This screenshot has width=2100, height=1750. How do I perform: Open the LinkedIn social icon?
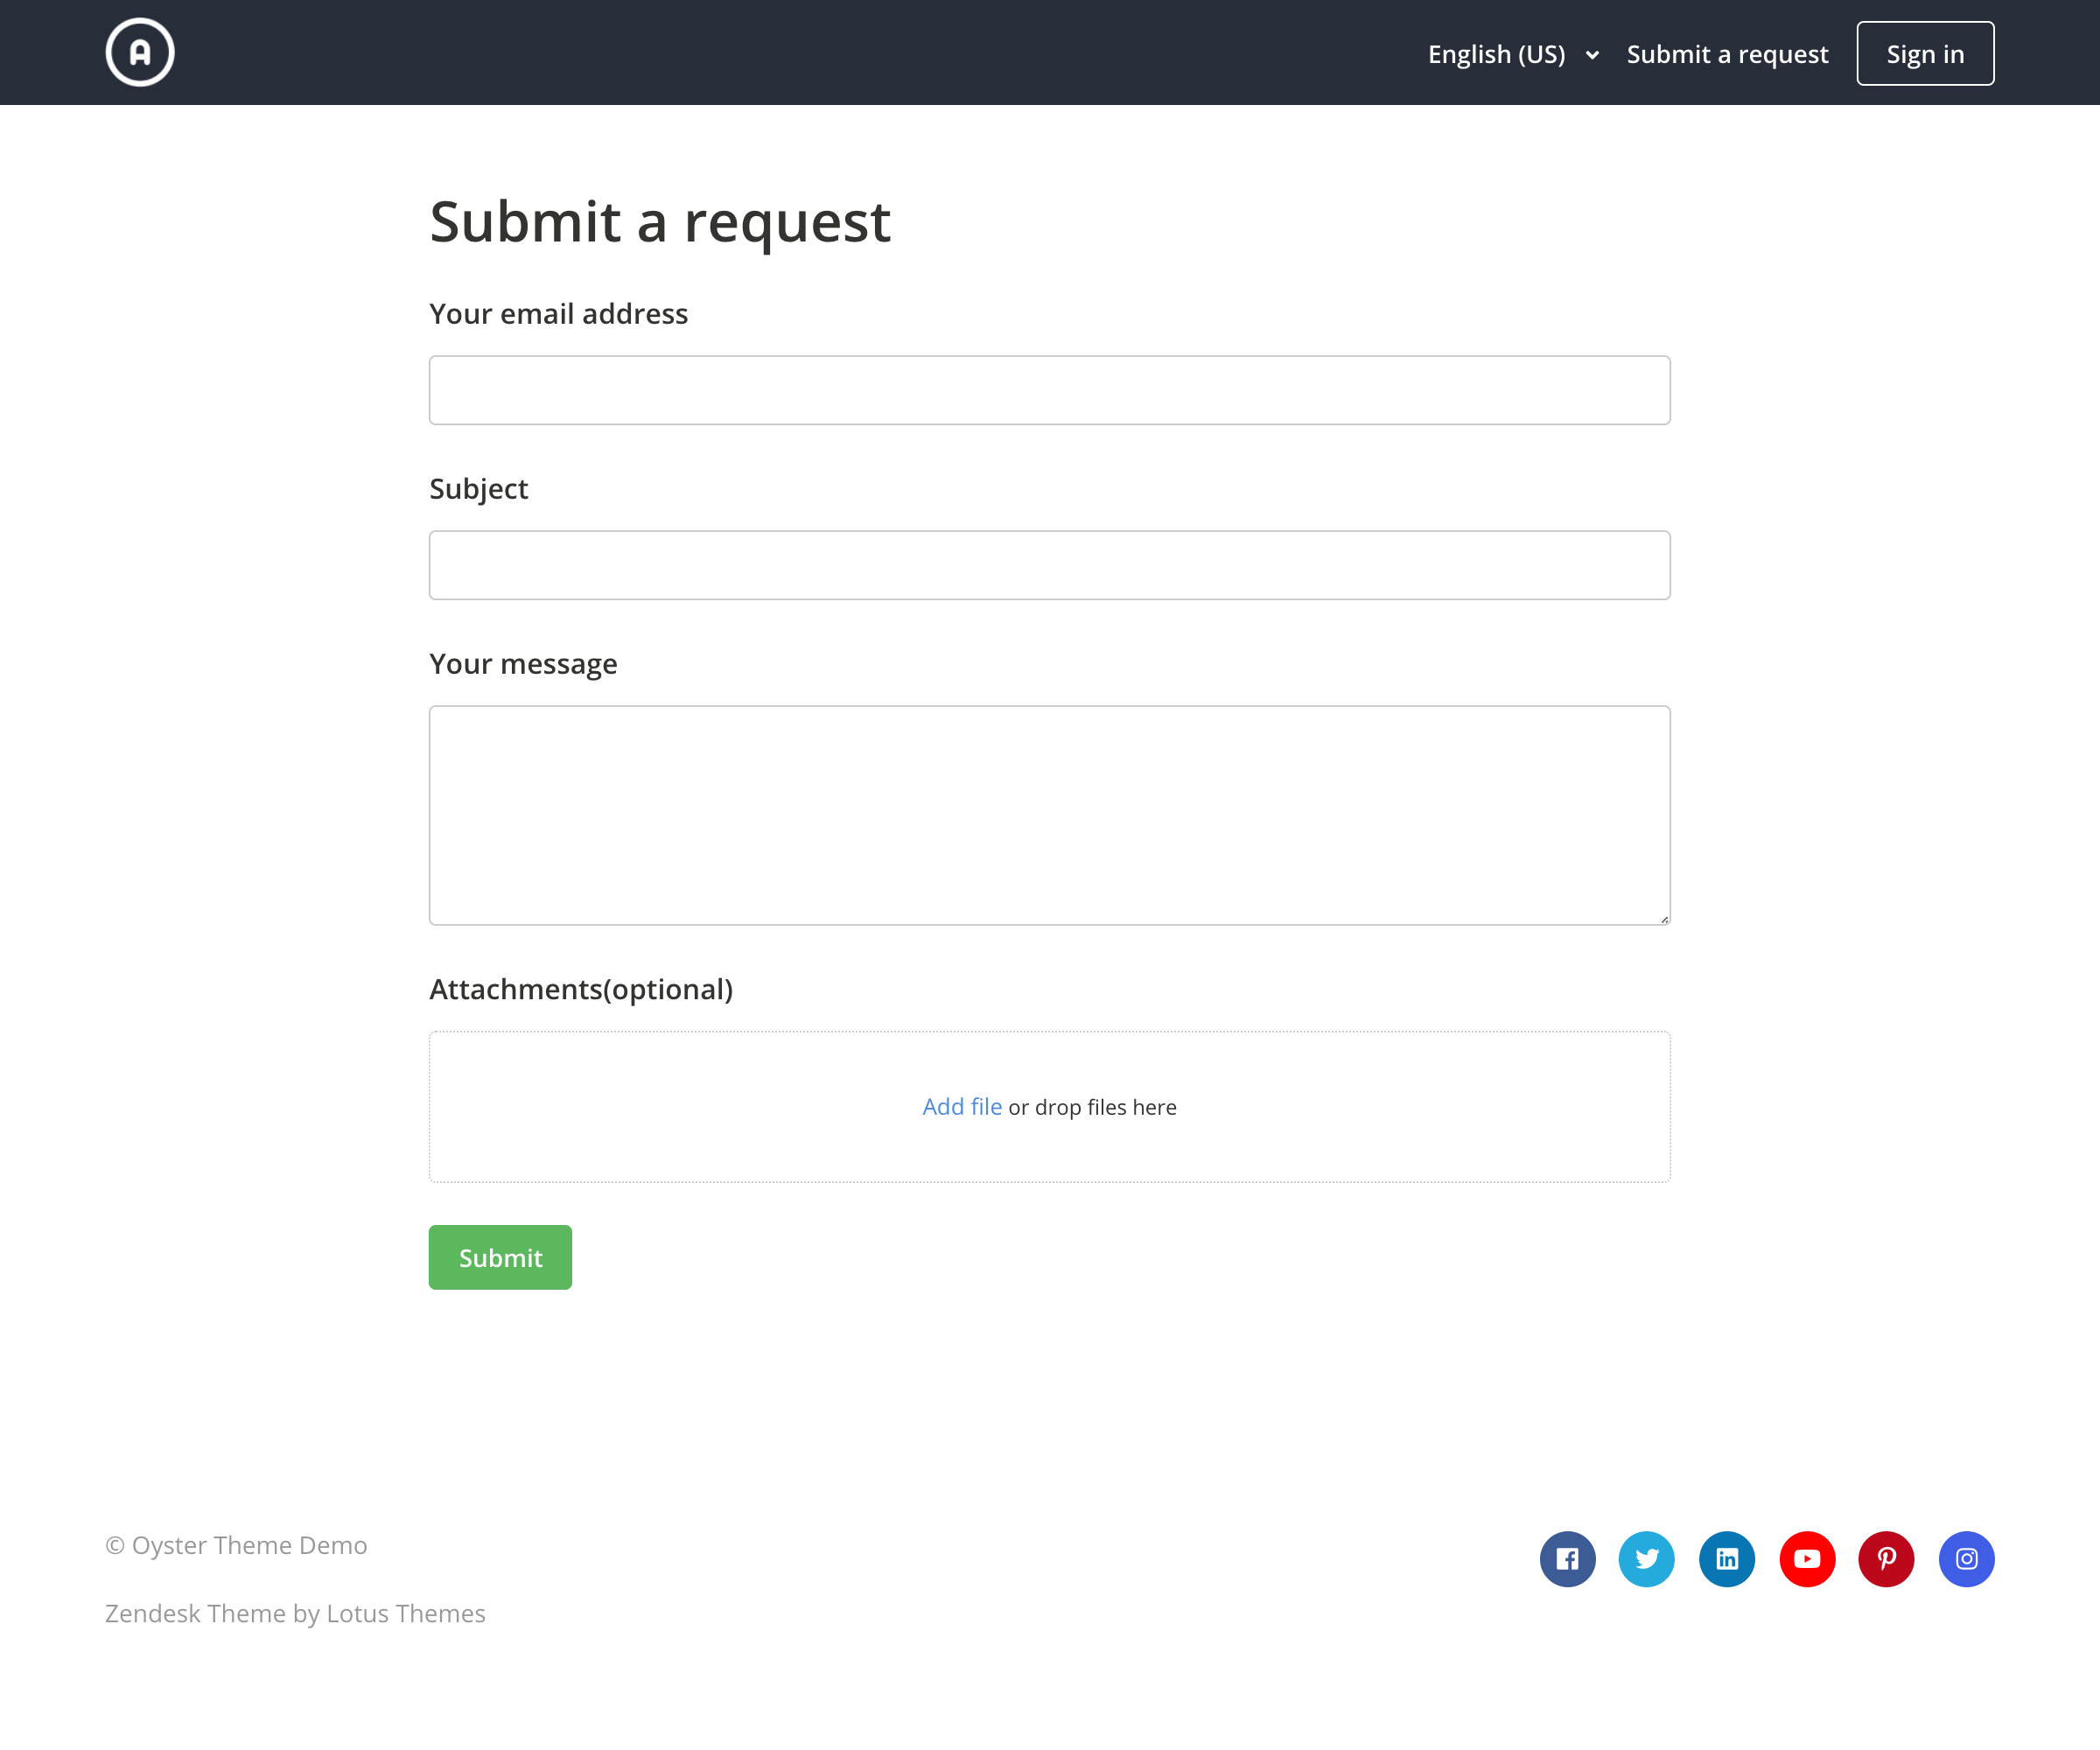(x=1727, y=1559)
